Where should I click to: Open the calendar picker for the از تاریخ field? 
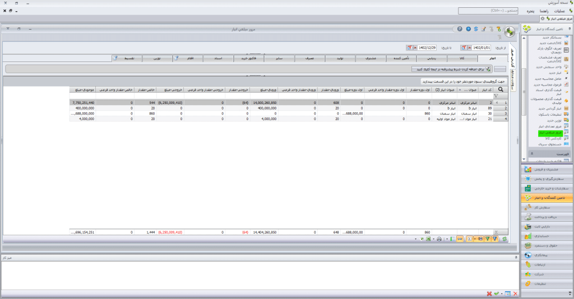(x=464, y=48)
